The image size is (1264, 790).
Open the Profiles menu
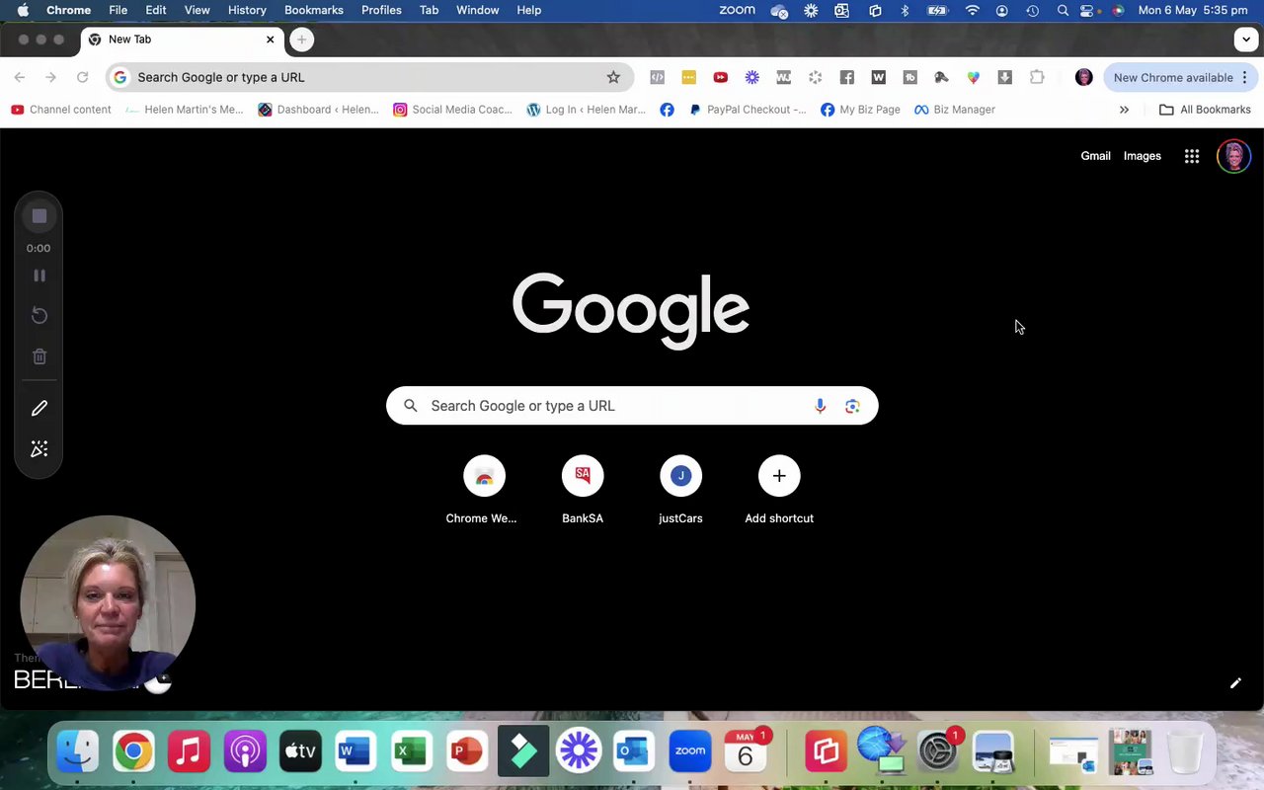(x=381, y=10)
